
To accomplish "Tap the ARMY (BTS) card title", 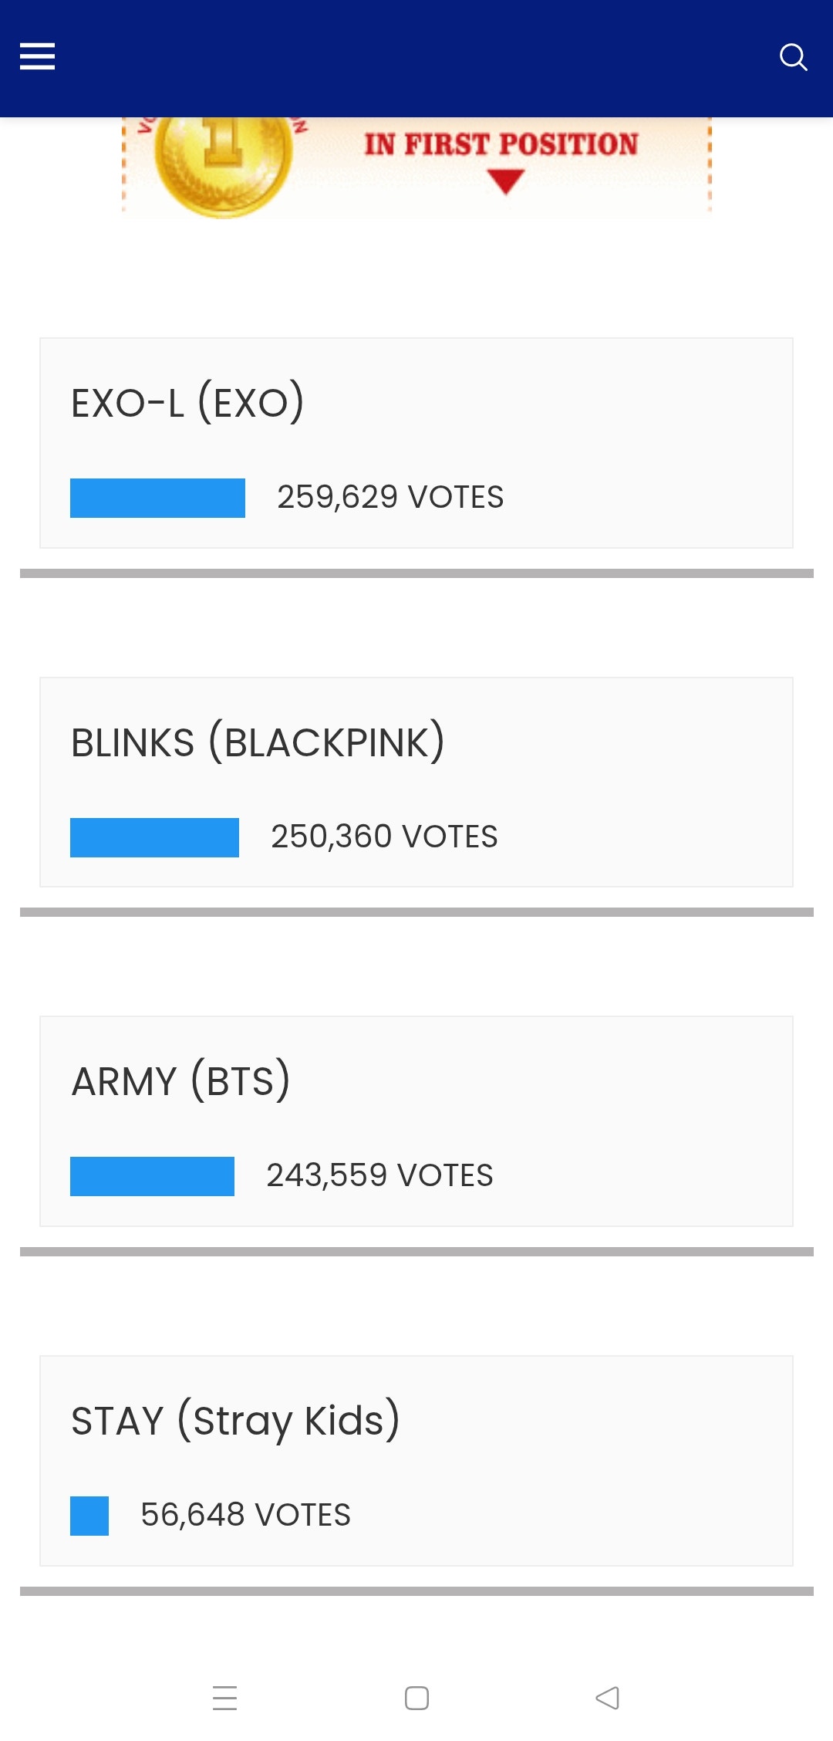I will [181, 1081].
